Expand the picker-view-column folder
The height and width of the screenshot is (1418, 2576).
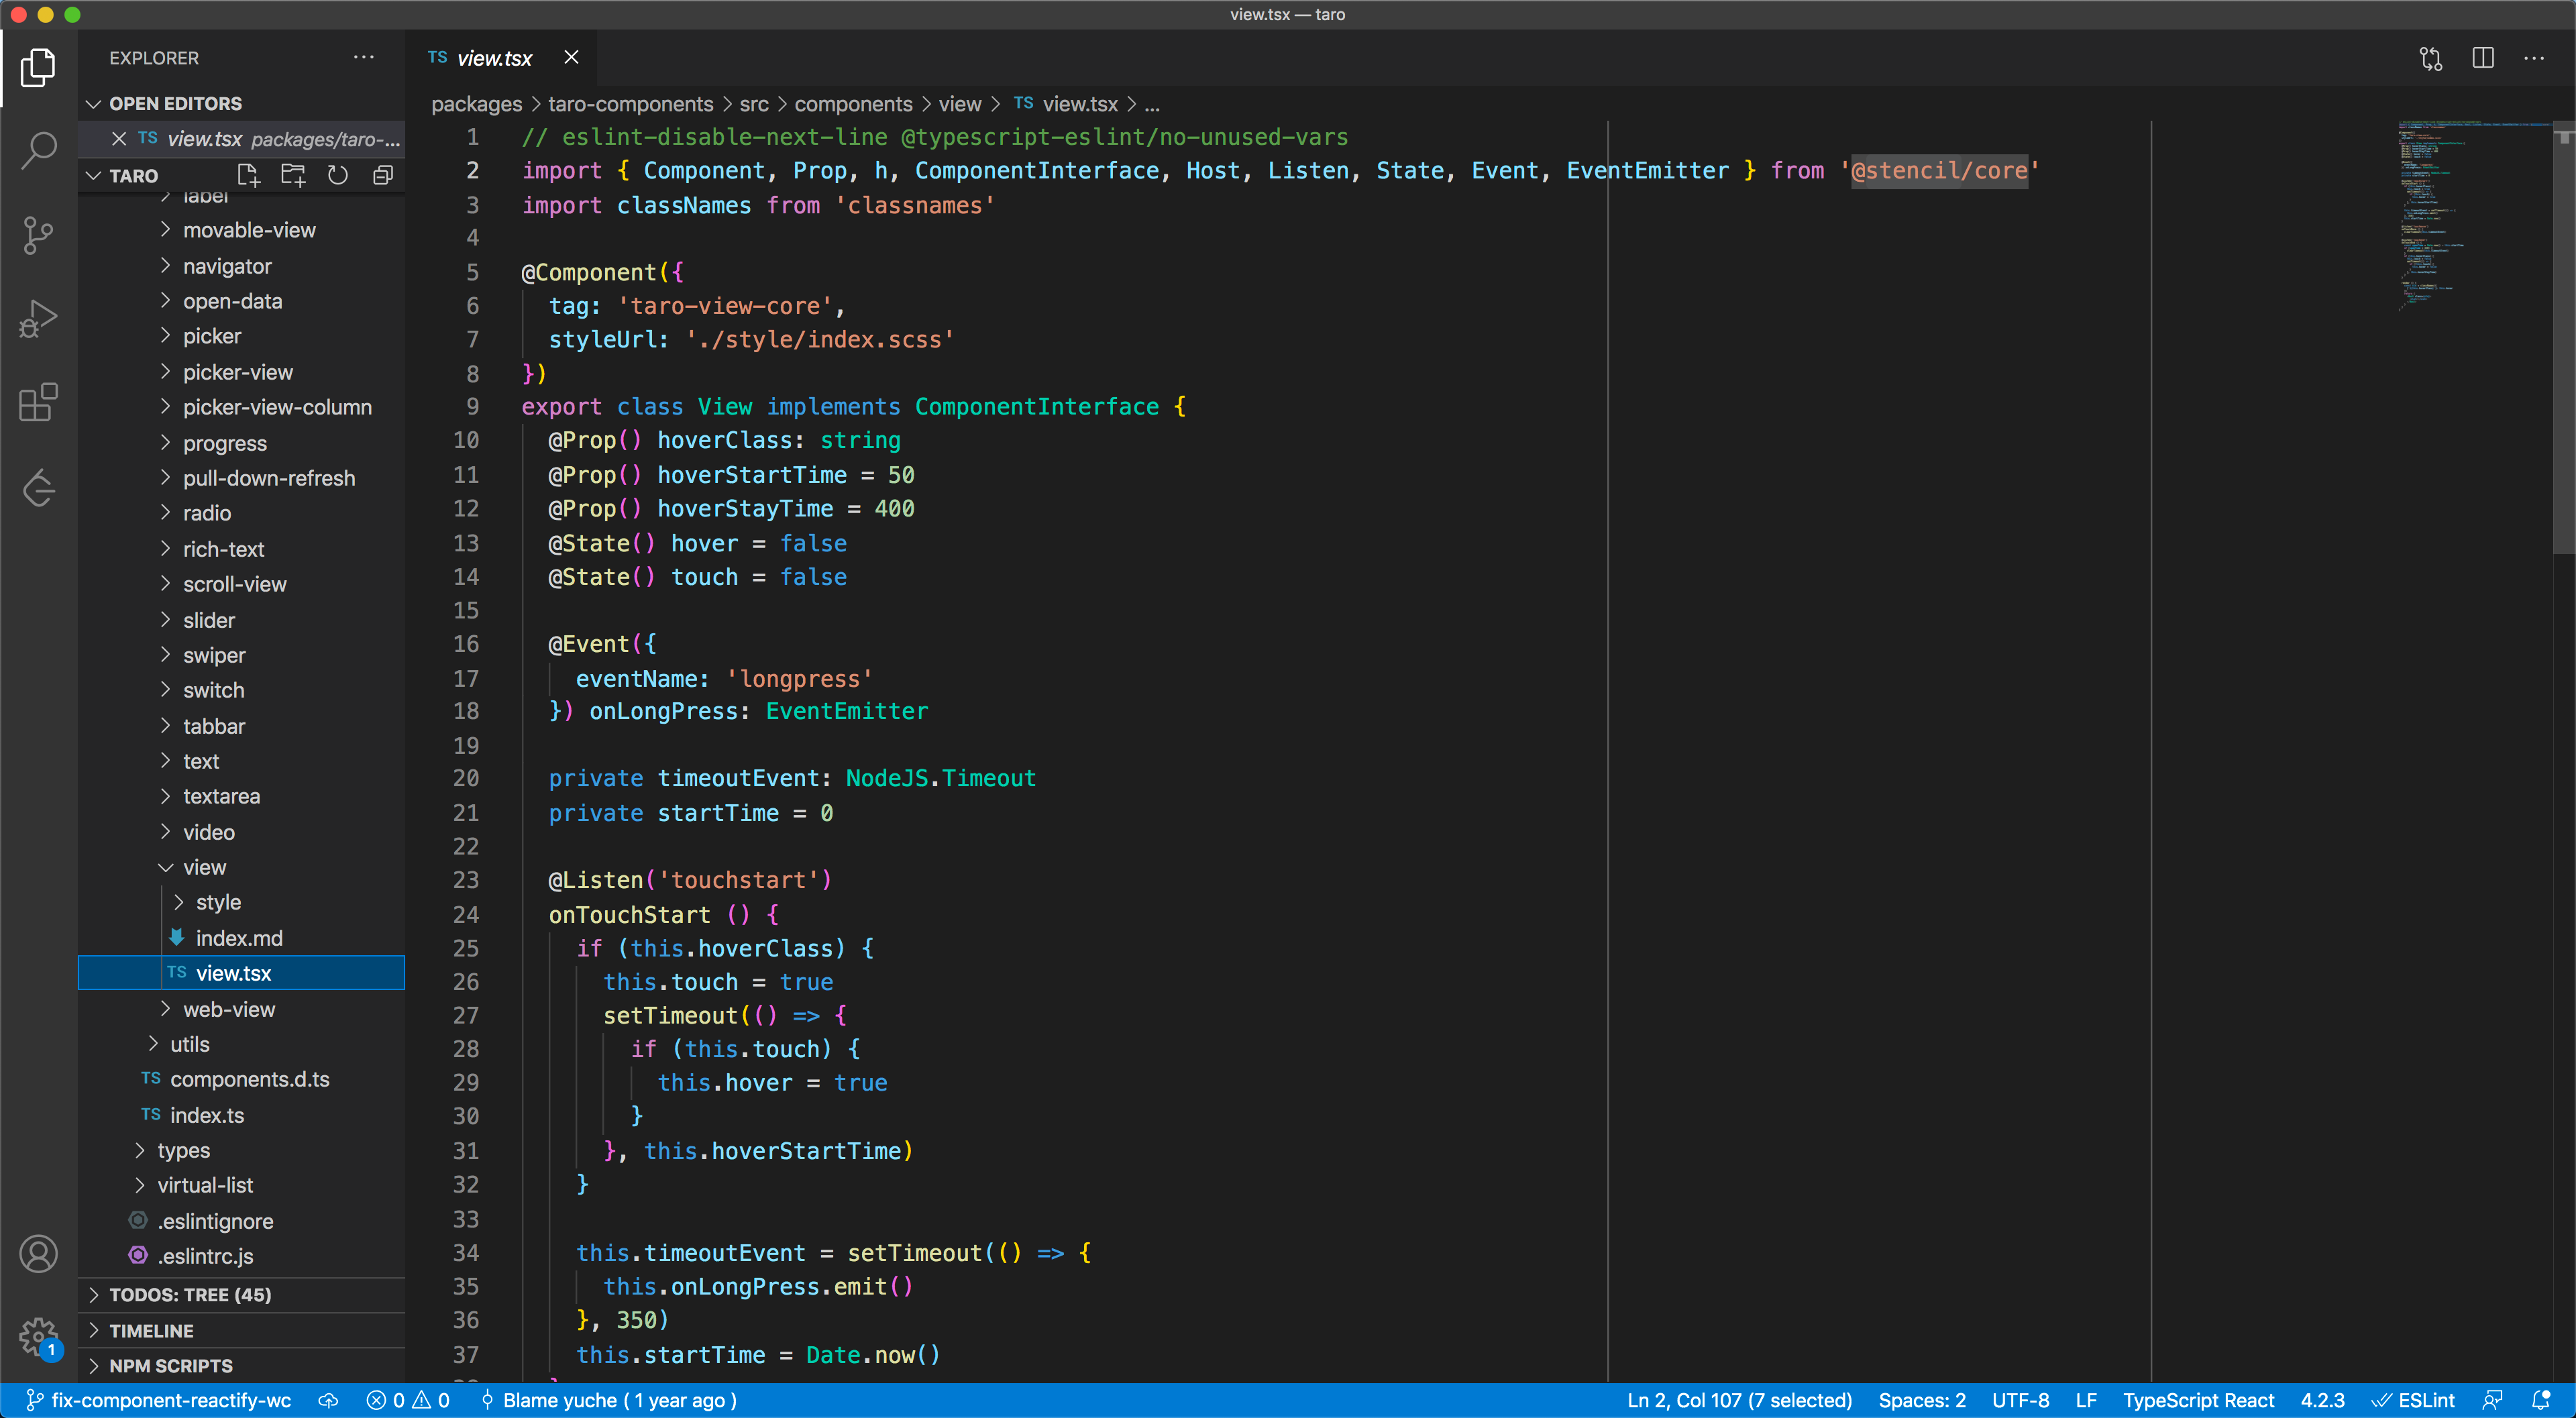(277, 407)
